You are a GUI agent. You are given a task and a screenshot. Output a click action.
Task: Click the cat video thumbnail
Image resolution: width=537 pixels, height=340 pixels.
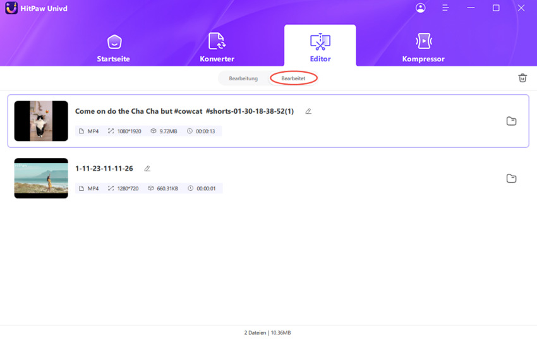(x=41, y=121)
